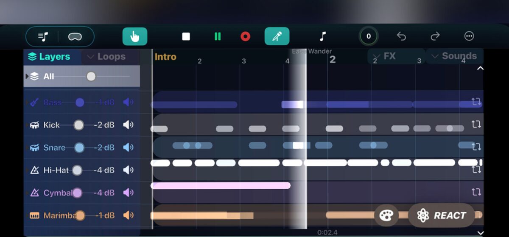
Task: Open the song notes list icon
Action: coord(43,37)
